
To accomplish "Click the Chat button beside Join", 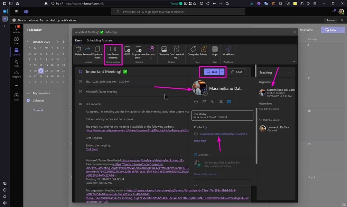I will click(237, 72).
